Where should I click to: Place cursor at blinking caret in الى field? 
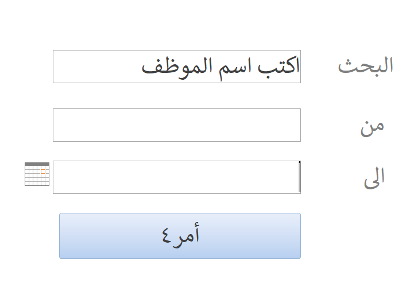pos(300,177)
